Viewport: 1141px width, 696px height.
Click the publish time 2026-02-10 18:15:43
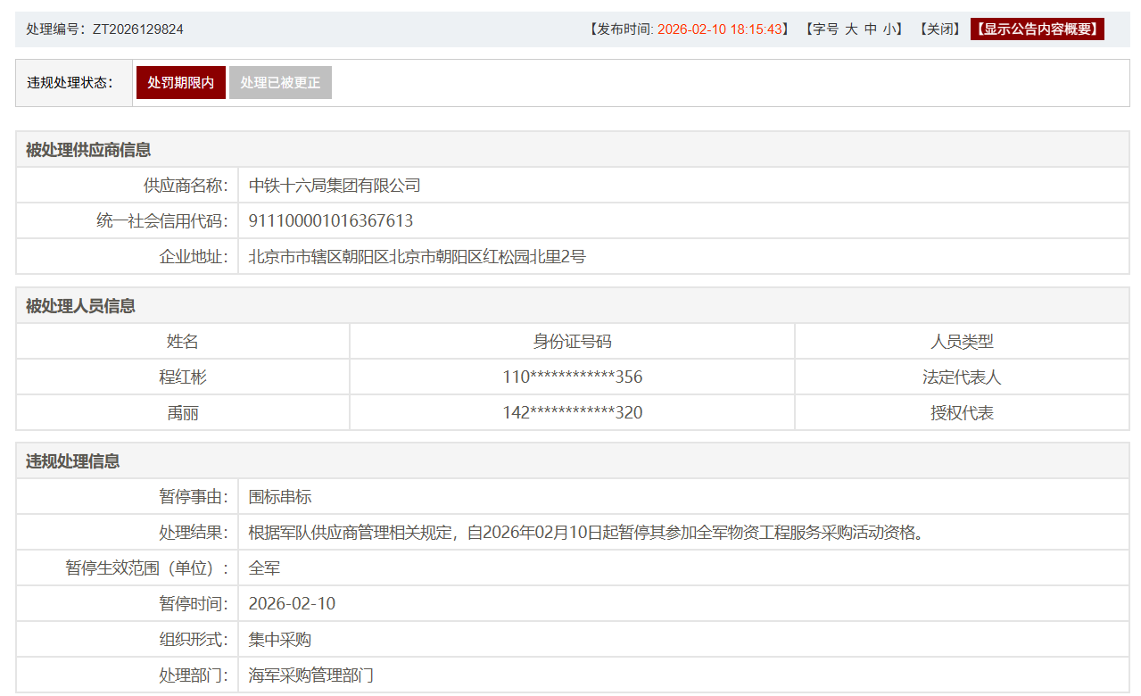click(x=720, y=29)
